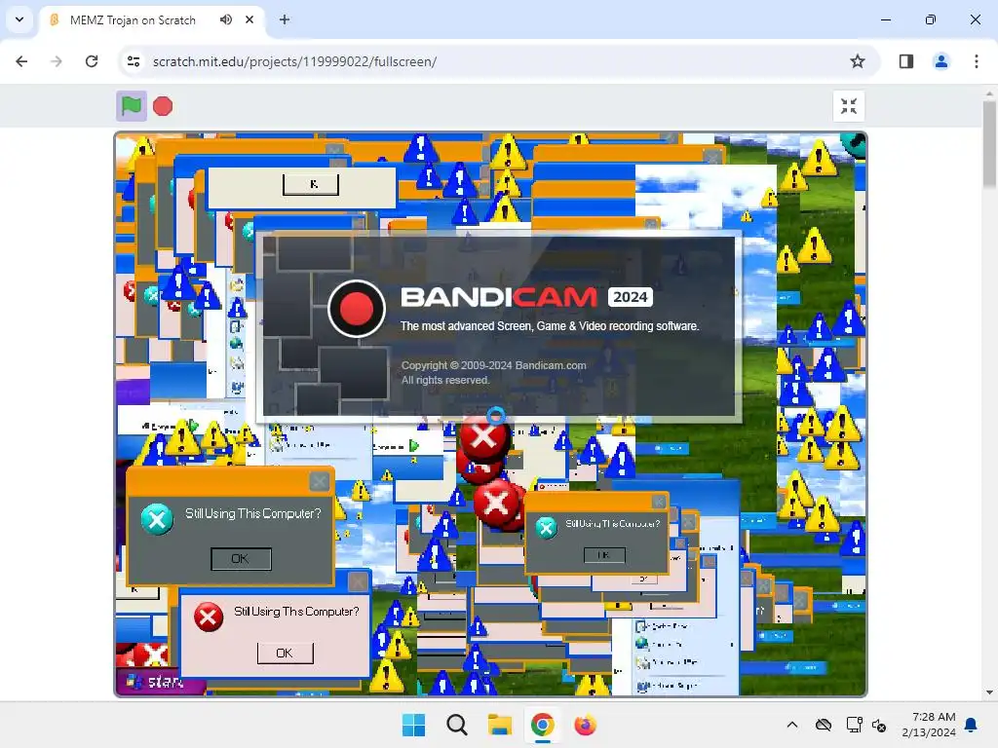Viewport: 998px width, 748px height.
Task: Click the K button in top beige dialog
Action: click(311, 184)
